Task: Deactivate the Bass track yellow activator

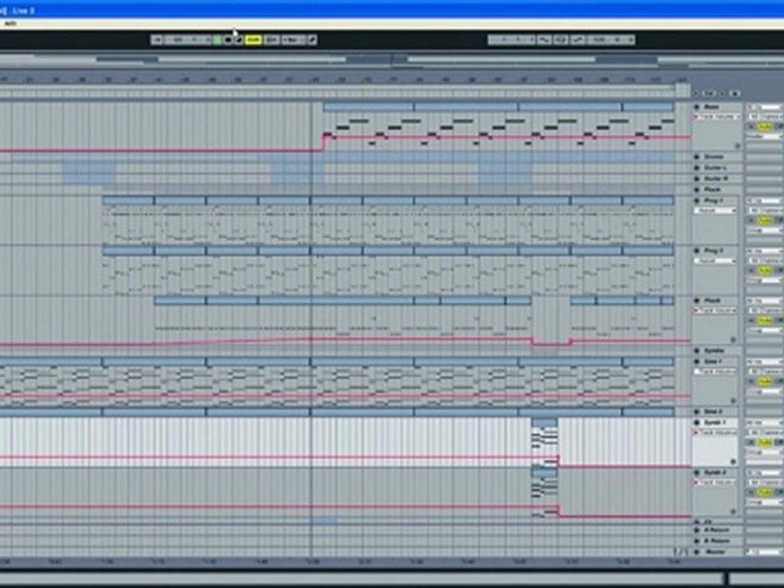Action: (764, 127)
